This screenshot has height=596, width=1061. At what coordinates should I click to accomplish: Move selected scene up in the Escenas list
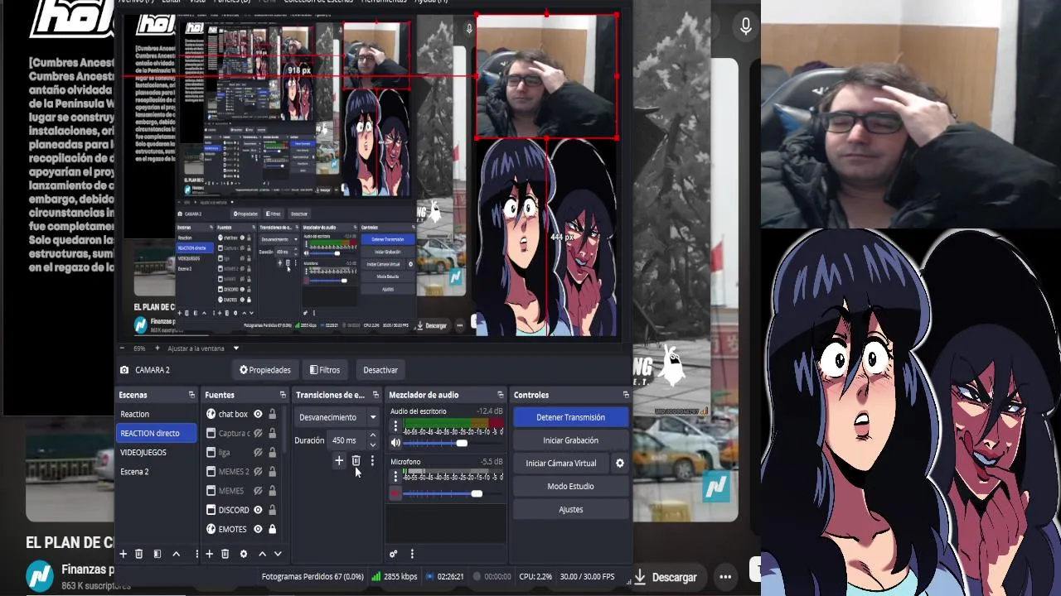pyautogui.click(x=176, y=554)
